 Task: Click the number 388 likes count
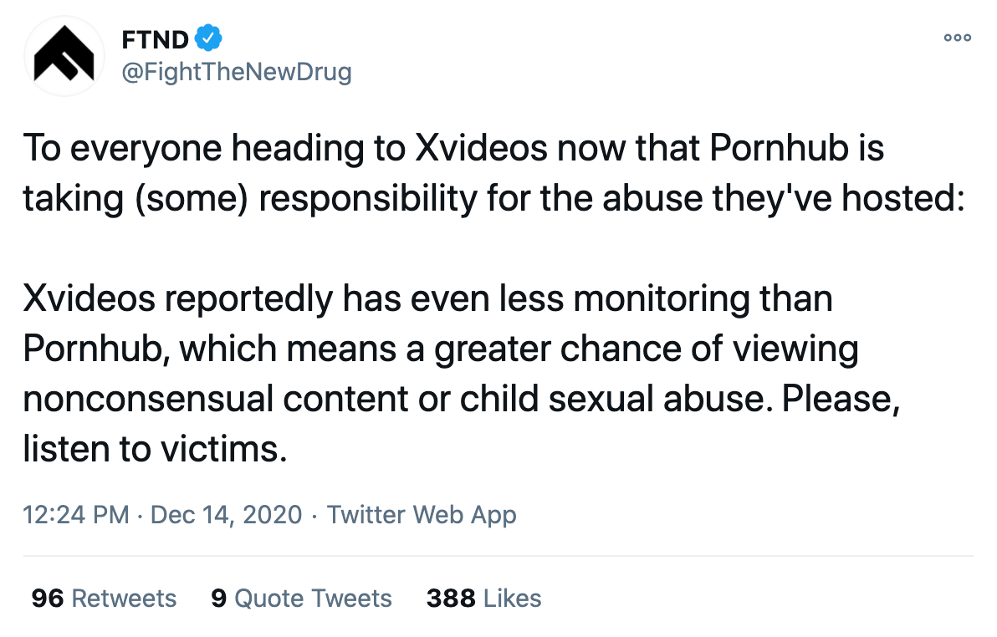(451, 599)
